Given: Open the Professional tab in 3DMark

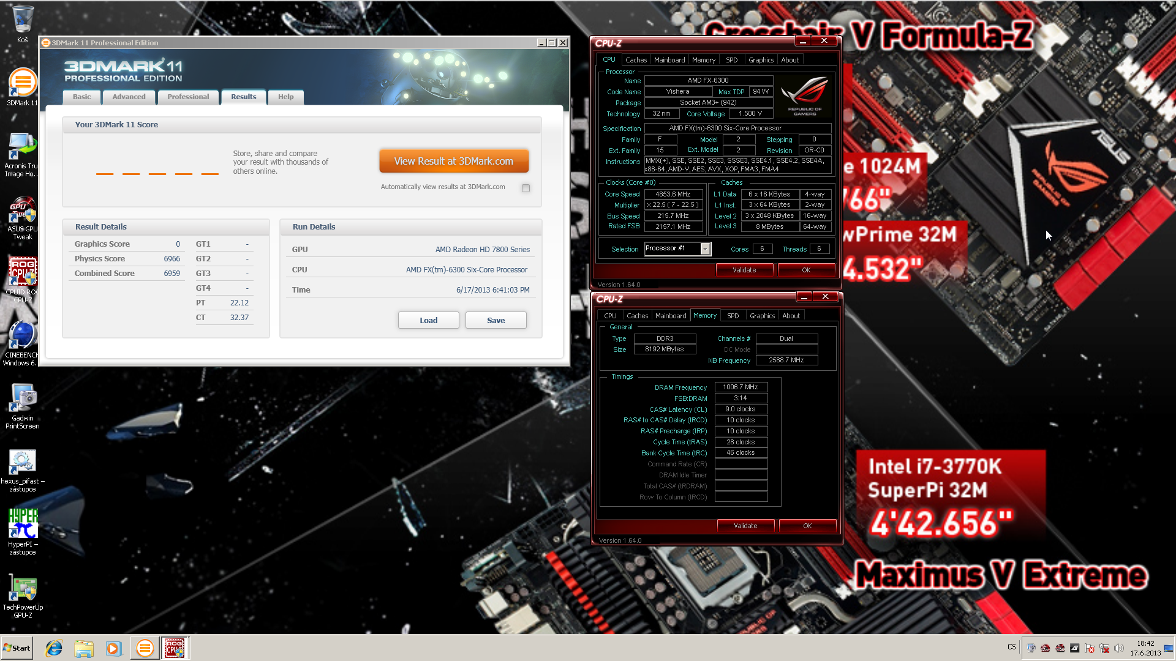Looking at the screenshot, I should pos(188,97).
